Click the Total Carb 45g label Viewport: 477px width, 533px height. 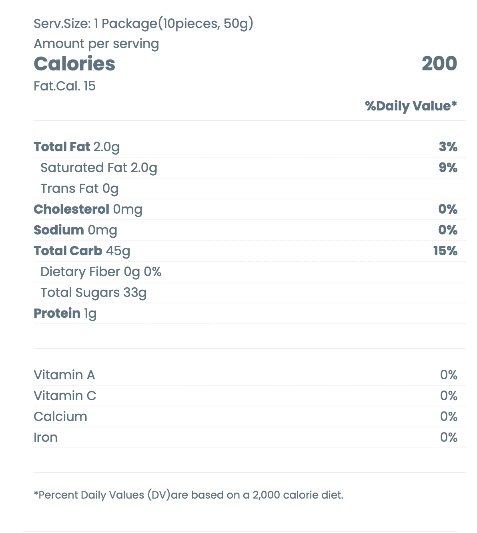[82, 251]
